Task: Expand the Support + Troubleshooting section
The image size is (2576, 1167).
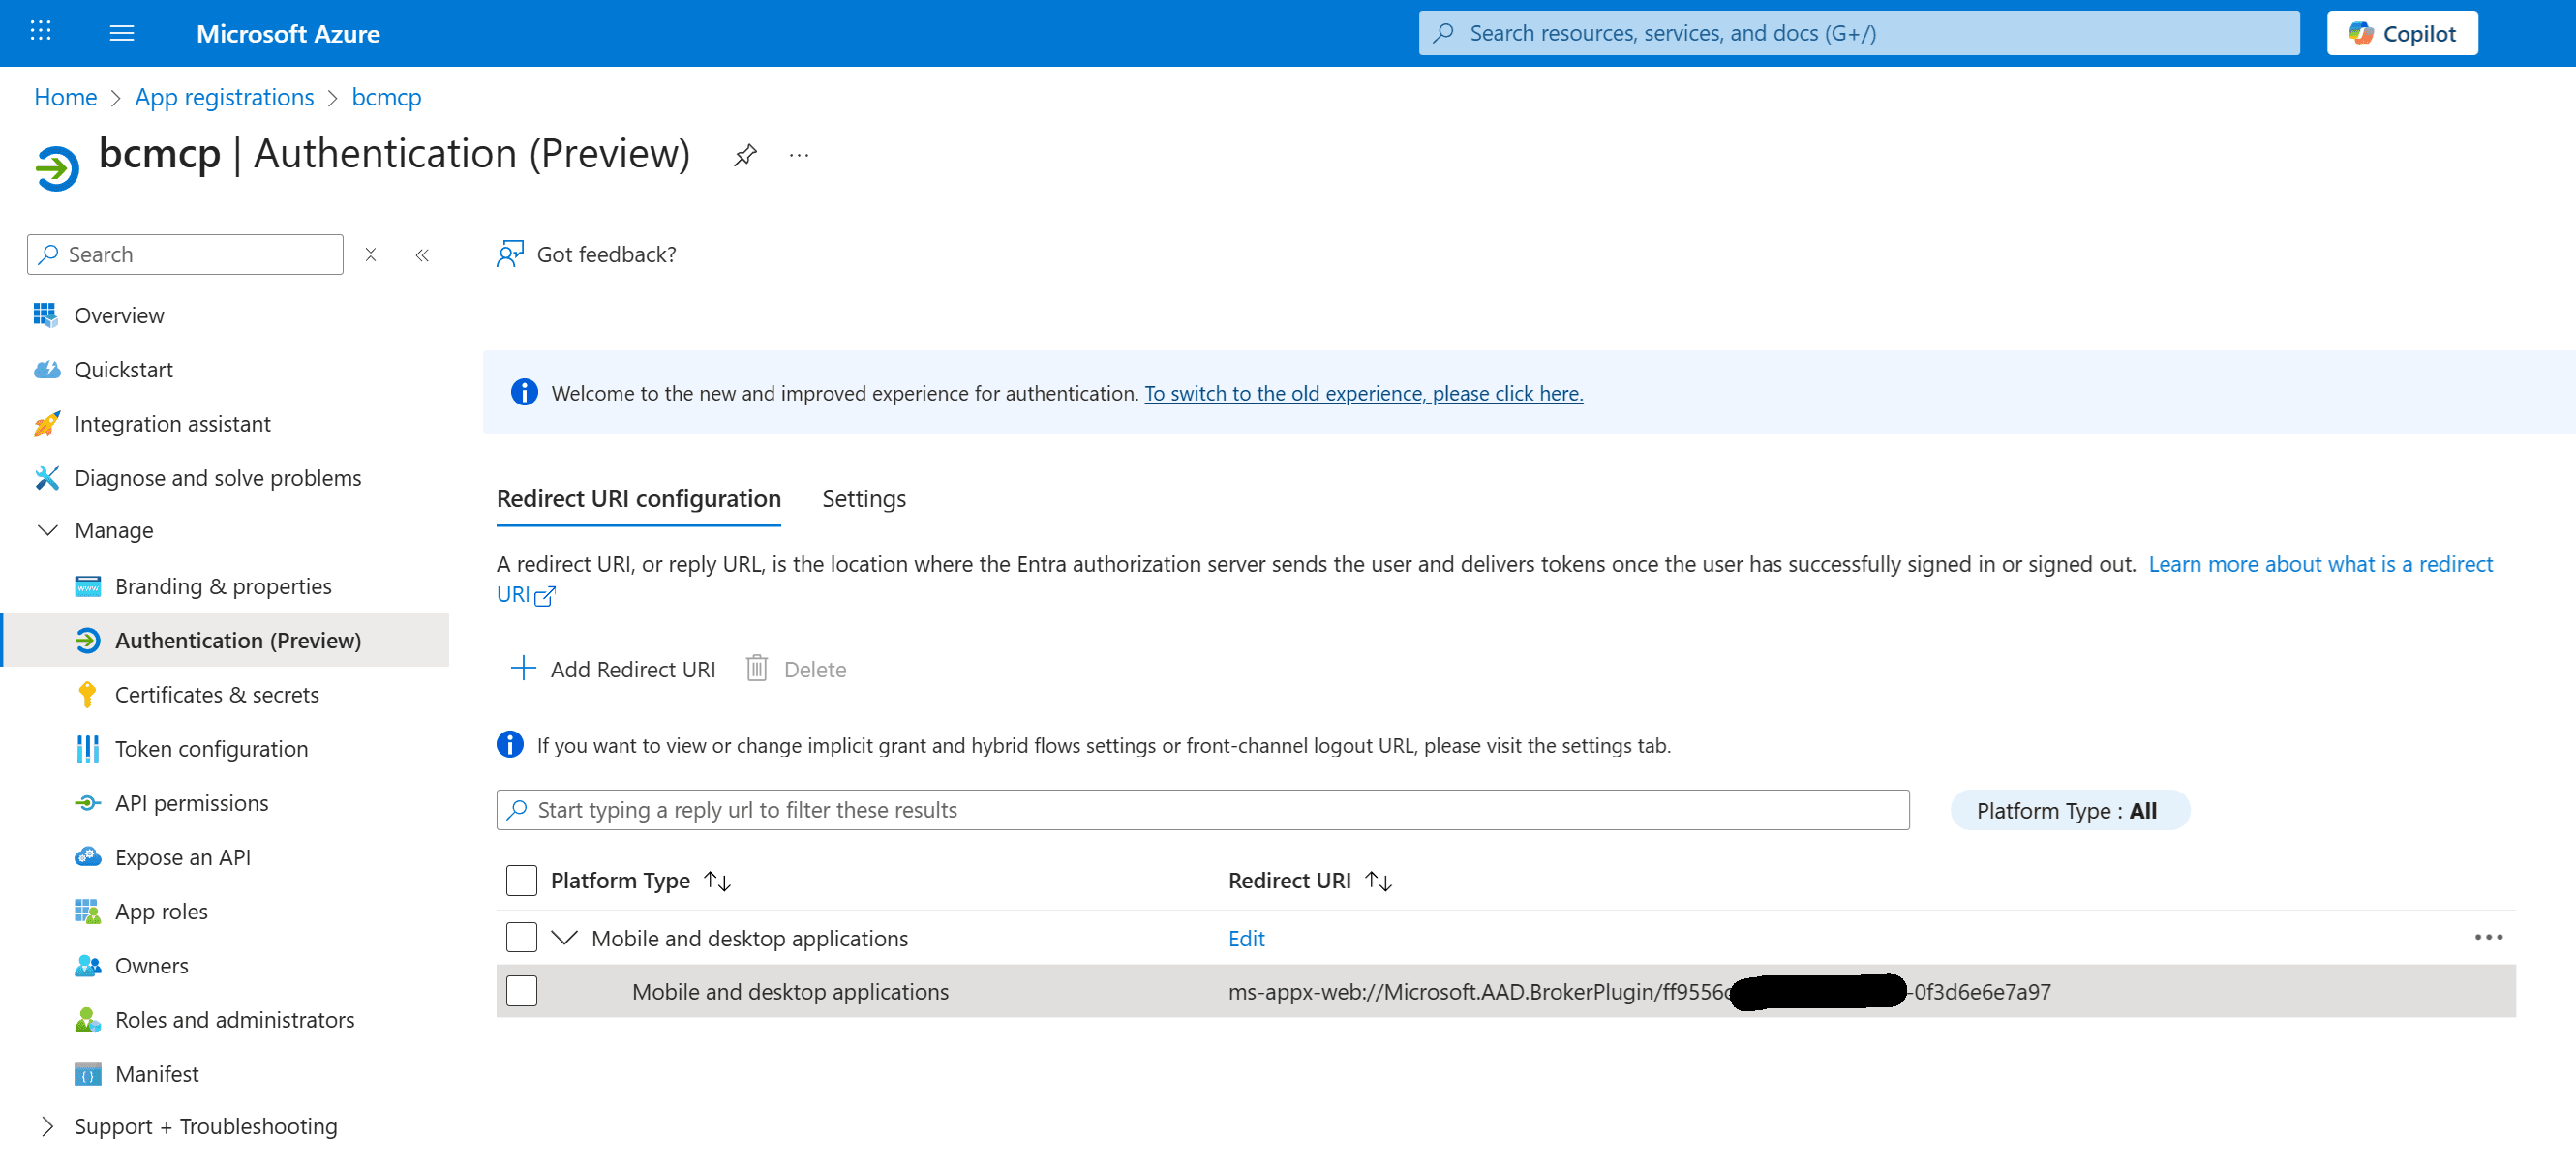Action: 46,1125
